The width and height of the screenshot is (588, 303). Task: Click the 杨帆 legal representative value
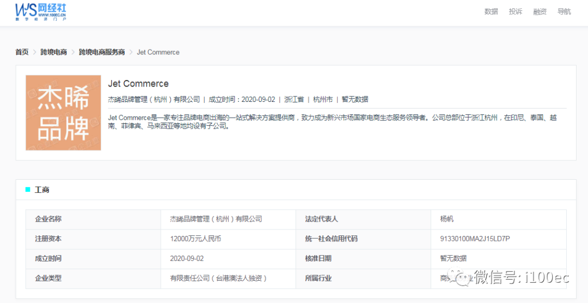(x=447, y=219)
